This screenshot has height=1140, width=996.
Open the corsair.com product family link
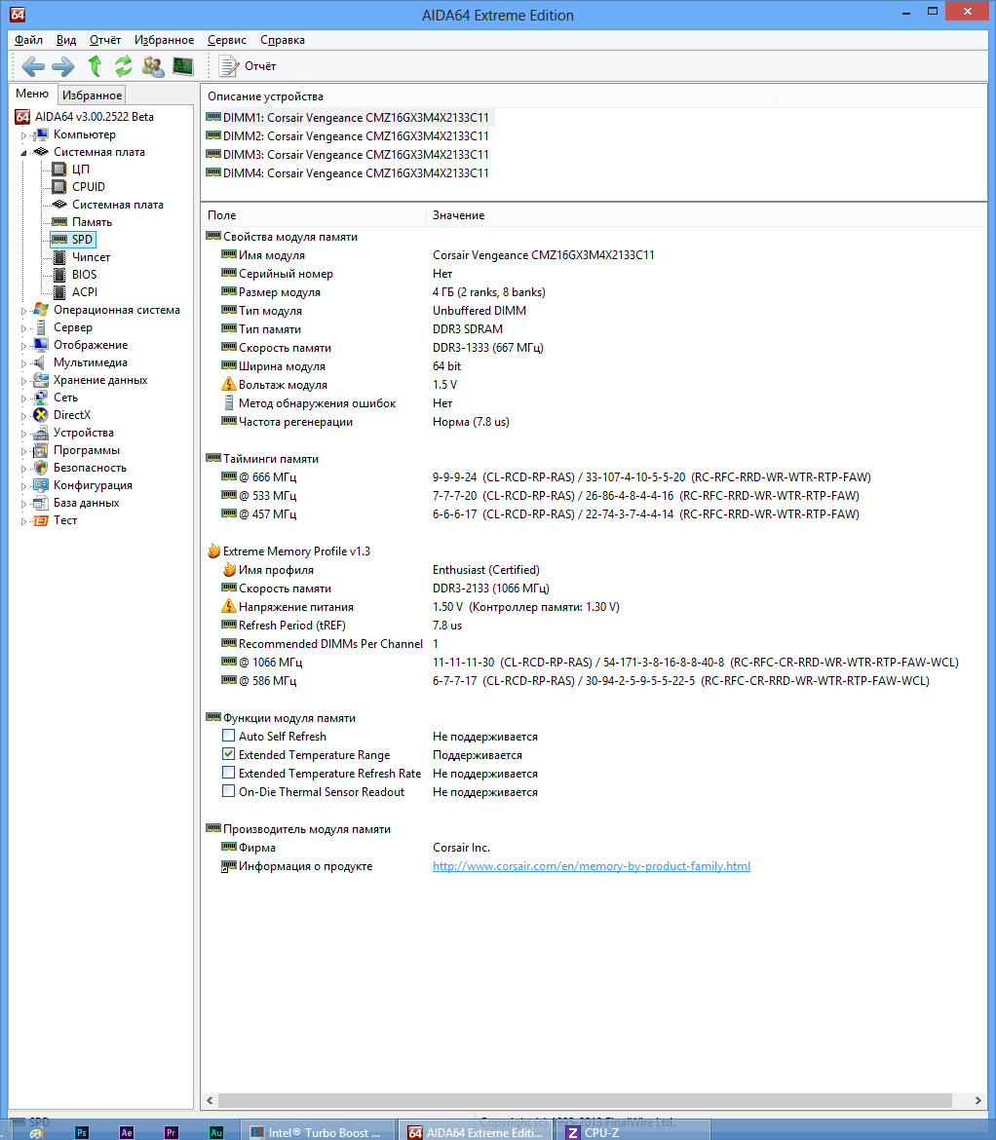coord(591,866)
